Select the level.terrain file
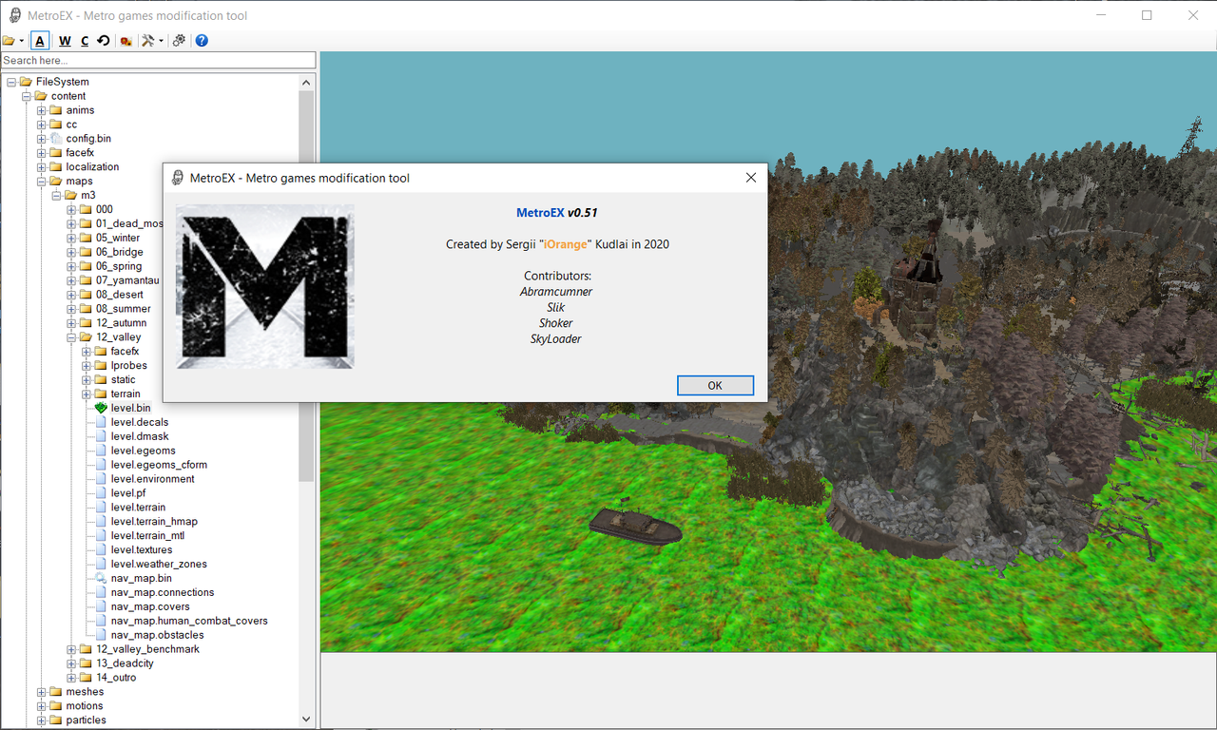Image resolution: width=1217 pixels, height=730 pixels. coord(138,508)
